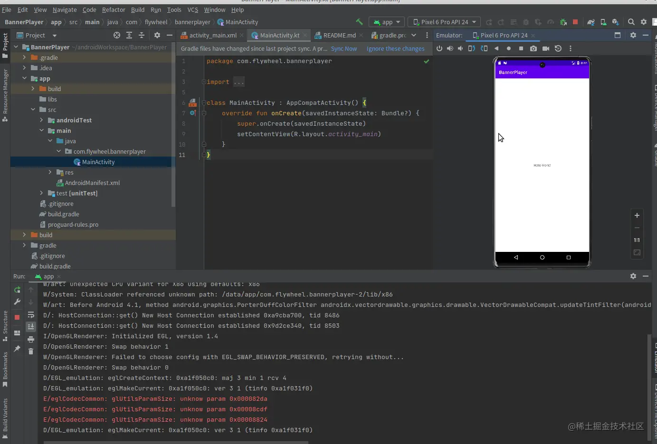The width and height of the screenshot is (657, 444).
Task: Open the Pixel 6 Pro API 24 device dropdown
Action: click(444, 22)
